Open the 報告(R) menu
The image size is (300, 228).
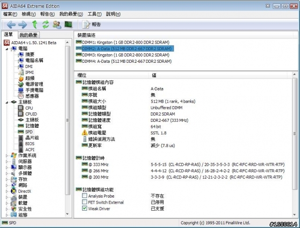[x=47, y=14]
